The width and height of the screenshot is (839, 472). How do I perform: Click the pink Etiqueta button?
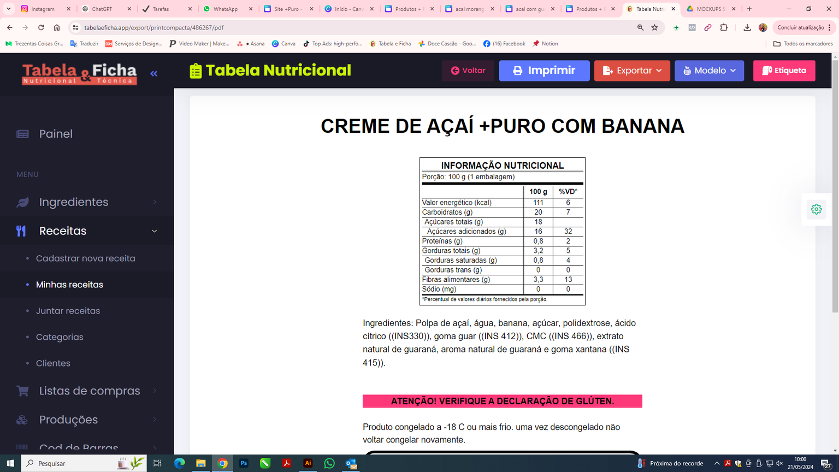pos(784,70)
